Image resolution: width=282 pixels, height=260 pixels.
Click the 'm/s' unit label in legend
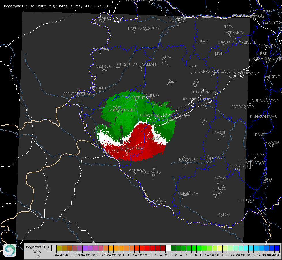[x=37, y=256]
